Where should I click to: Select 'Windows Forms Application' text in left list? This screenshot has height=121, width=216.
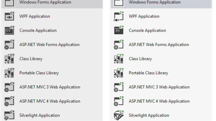(x=45, y=2)
